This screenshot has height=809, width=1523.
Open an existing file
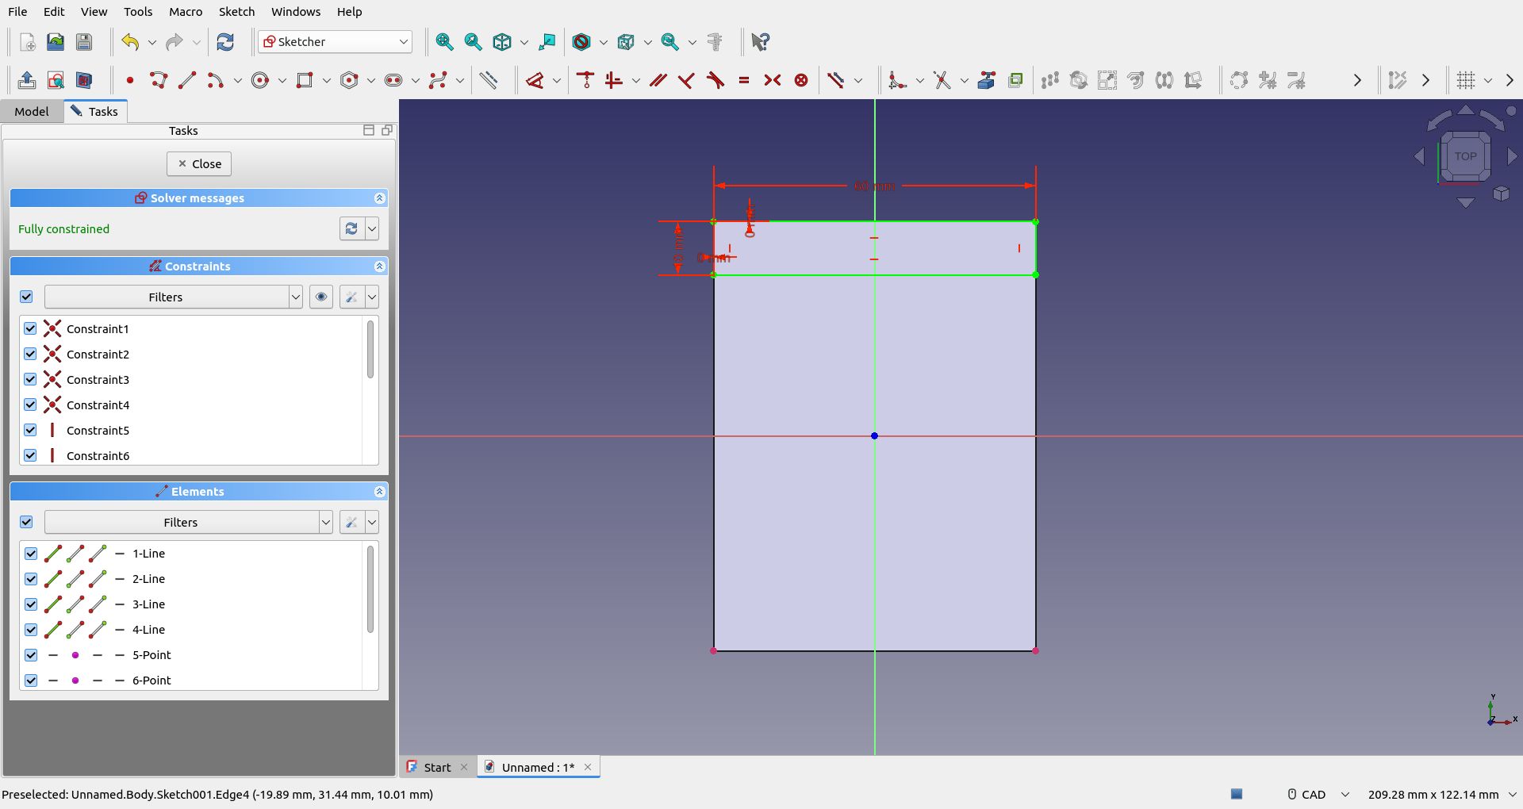coord(56,42)
